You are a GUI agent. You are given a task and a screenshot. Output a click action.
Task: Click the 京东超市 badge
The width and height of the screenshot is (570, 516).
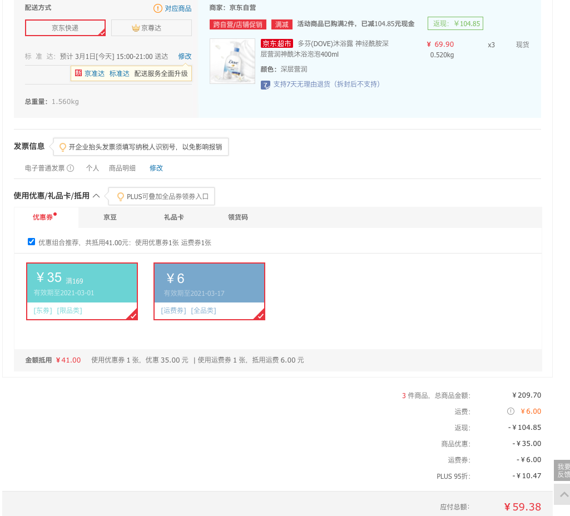coord(277,43)
